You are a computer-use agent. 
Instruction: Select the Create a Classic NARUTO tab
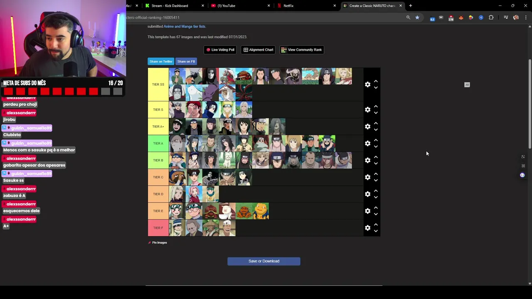point(372,6)
